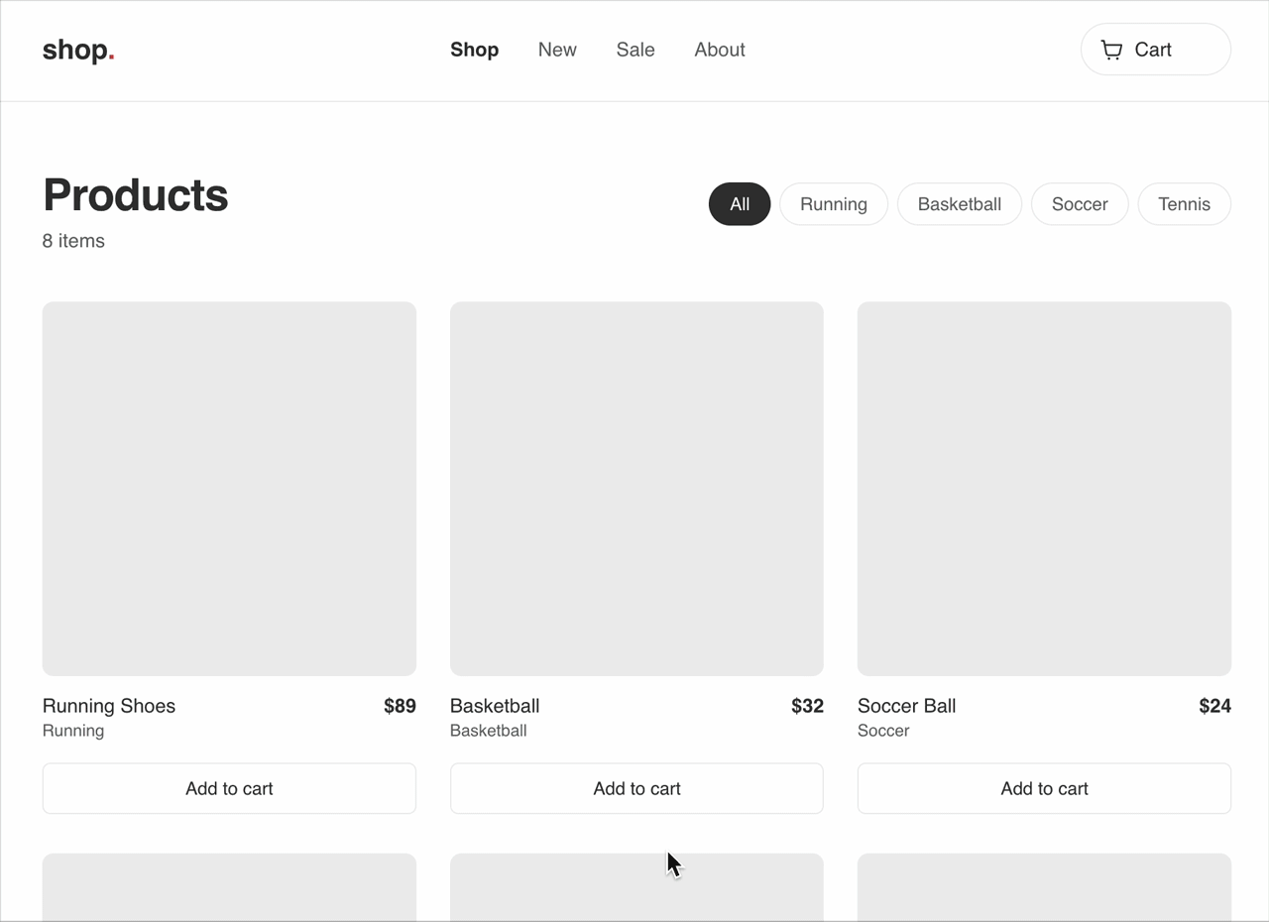Click the $89 price
1269x922 pixels.
400,706
